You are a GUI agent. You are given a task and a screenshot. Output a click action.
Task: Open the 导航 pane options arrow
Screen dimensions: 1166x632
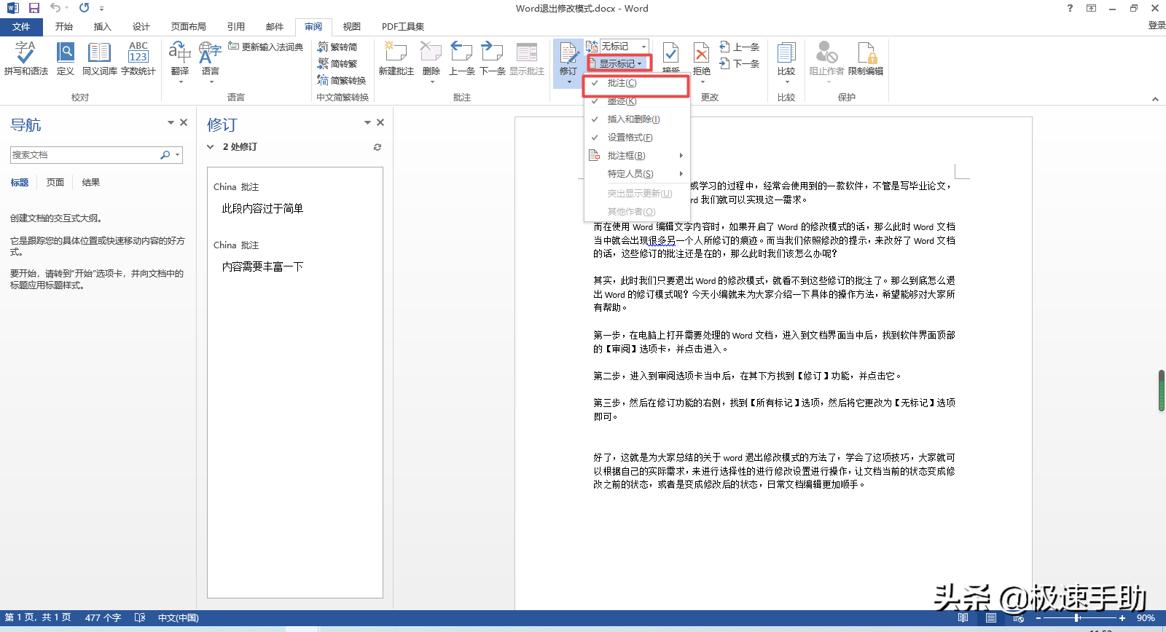(171, 122)
